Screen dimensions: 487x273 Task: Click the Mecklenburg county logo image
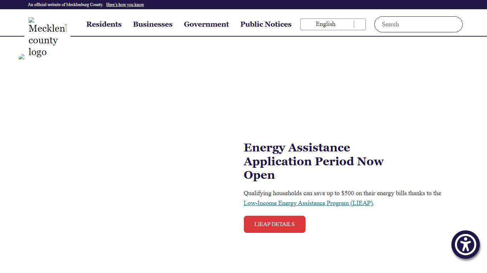coord(47,37)
